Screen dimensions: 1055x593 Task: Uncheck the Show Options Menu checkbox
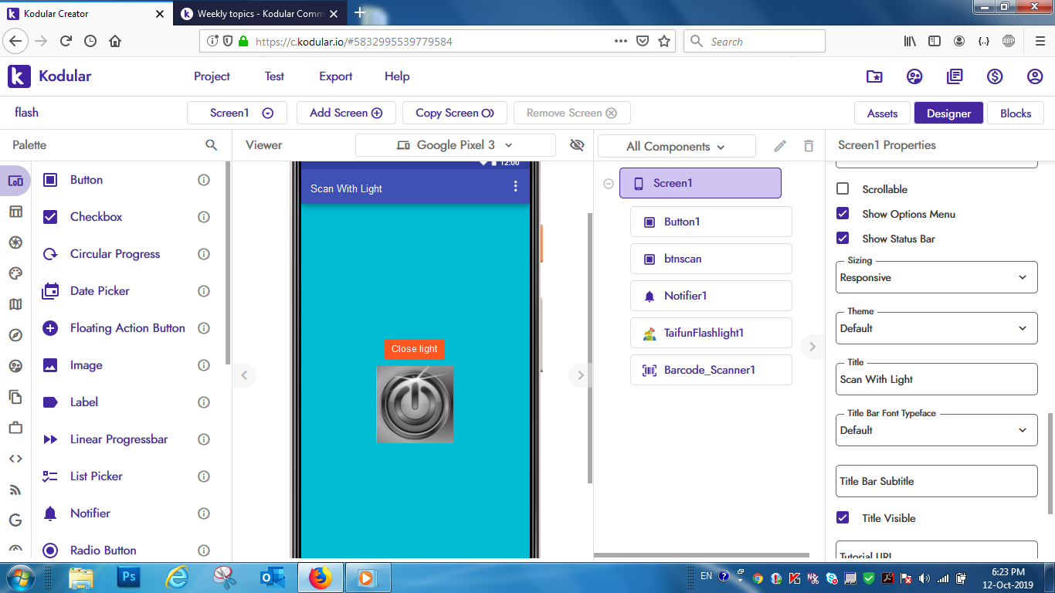843,214
